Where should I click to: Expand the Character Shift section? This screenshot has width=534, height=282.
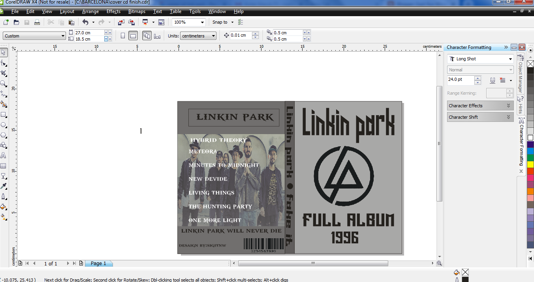point(480,117)
